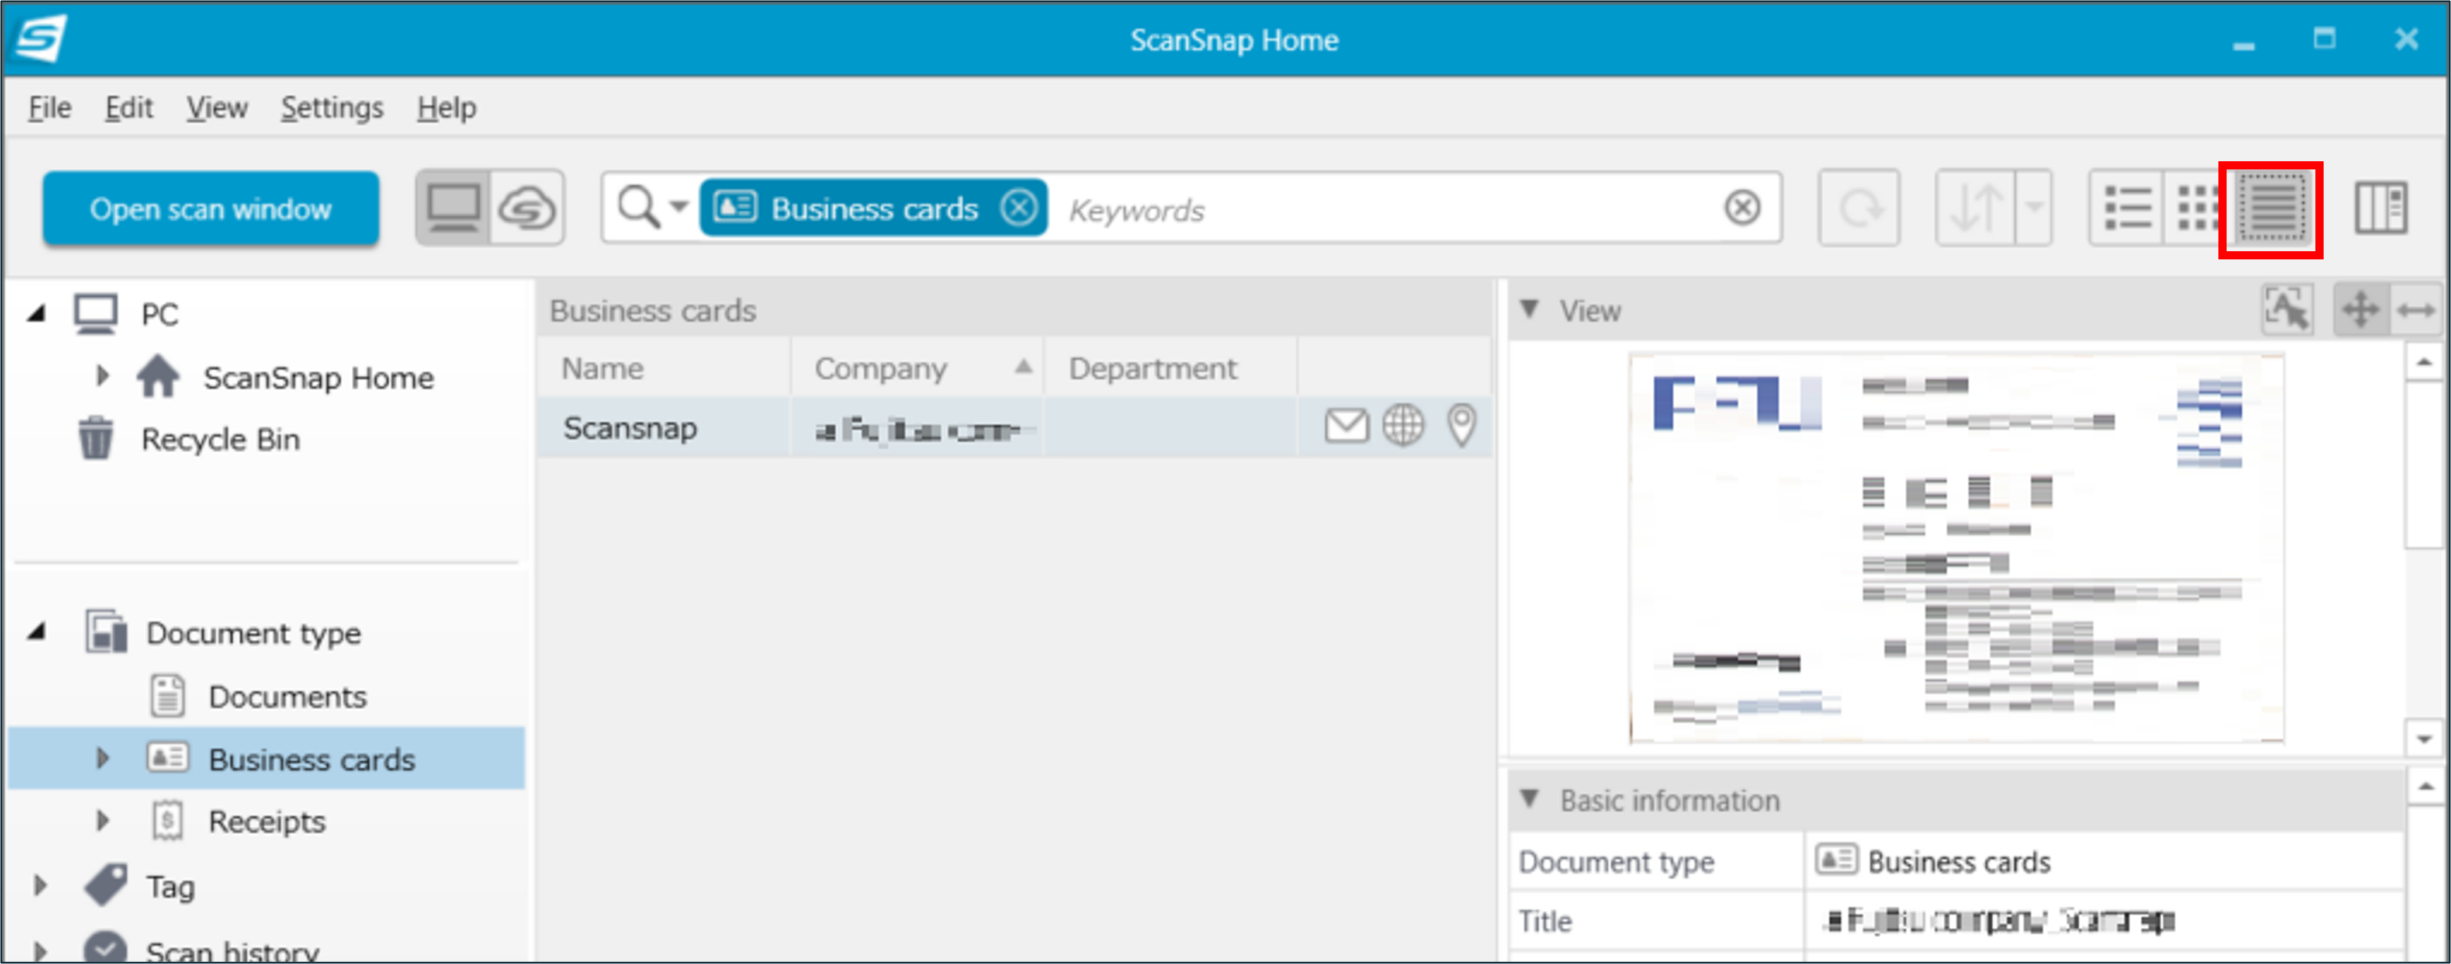Click fit-to-width arrow icon
Image resolution: width=2451 pixels, height=964 pixels.
[x=2416, y=309]
